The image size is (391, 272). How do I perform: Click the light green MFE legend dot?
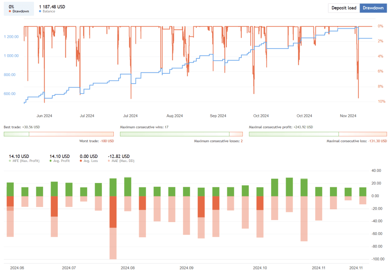(10, 161)
